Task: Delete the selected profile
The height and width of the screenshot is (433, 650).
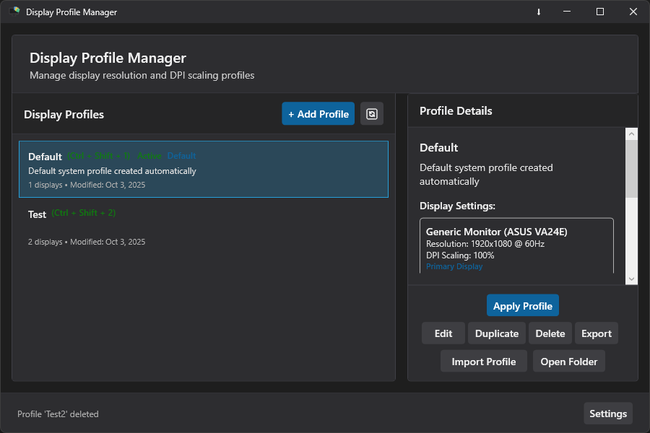Action: pos(550,333)
